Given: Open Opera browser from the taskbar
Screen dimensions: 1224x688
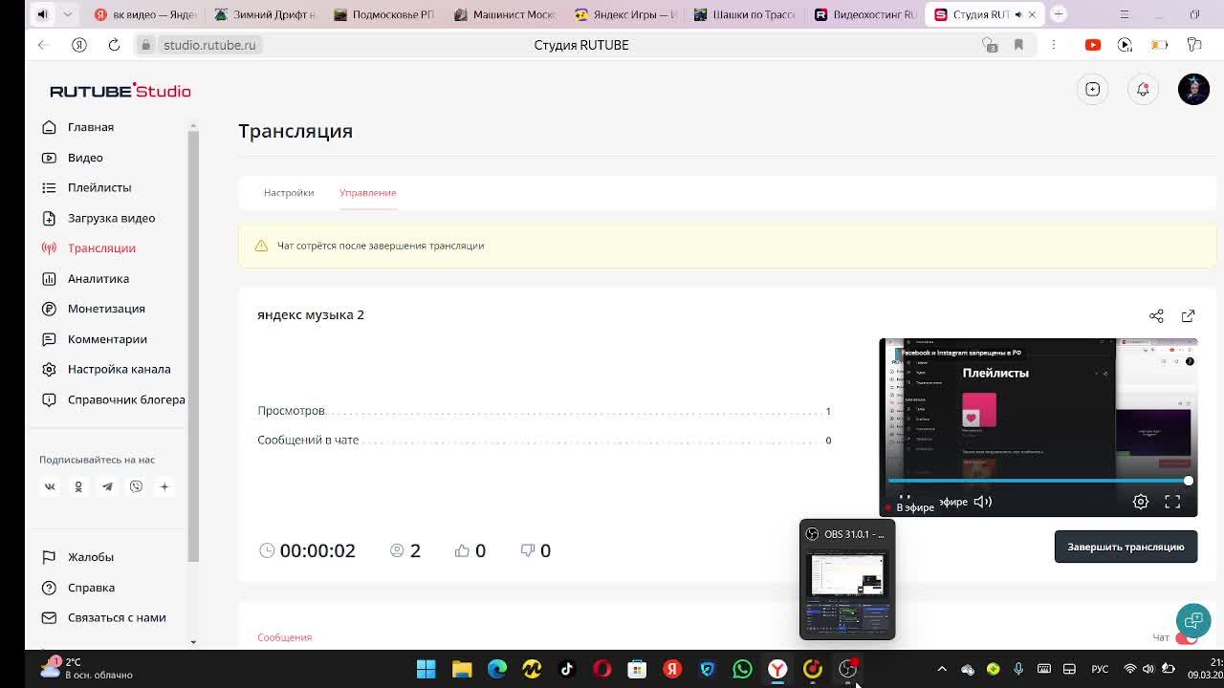Looking at the screenshot, I should point(601,669).
